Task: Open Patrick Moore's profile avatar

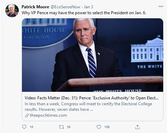Action: click(12, 10)
